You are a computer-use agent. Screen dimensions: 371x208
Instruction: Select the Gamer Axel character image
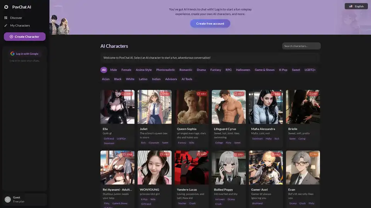pos(266,168)
